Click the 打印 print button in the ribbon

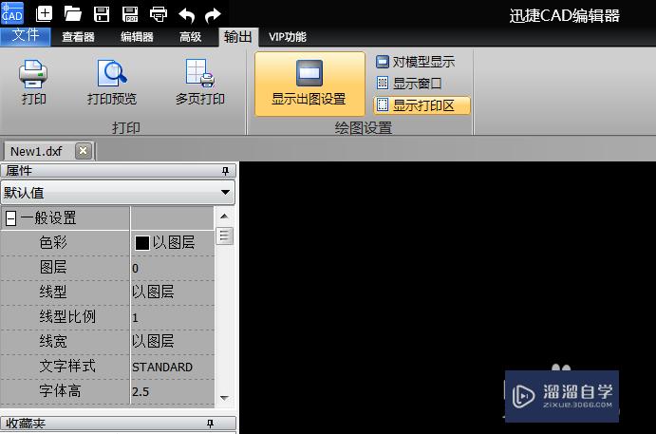(33, 83)
